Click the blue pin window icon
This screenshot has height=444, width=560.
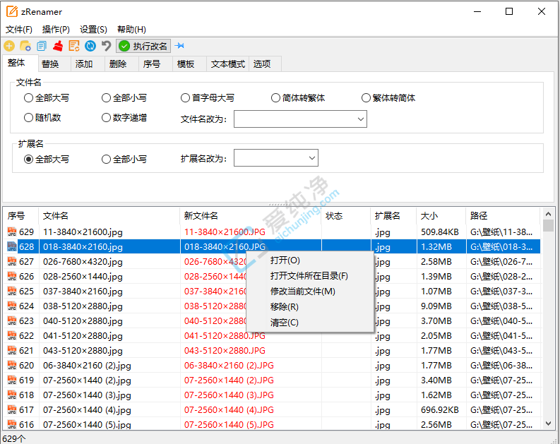pos(179,46)
